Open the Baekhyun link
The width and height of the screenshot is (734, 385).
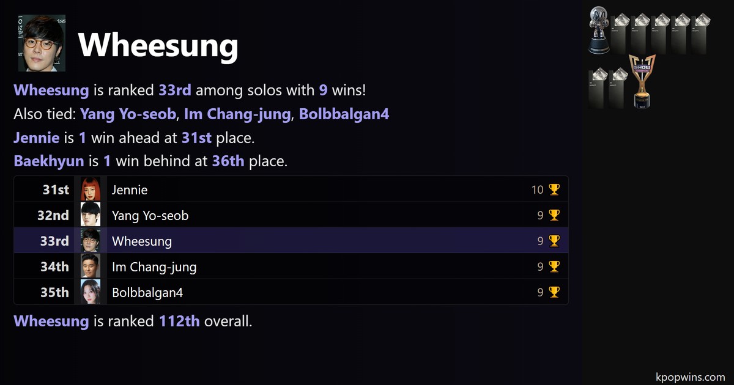[48, 162]
